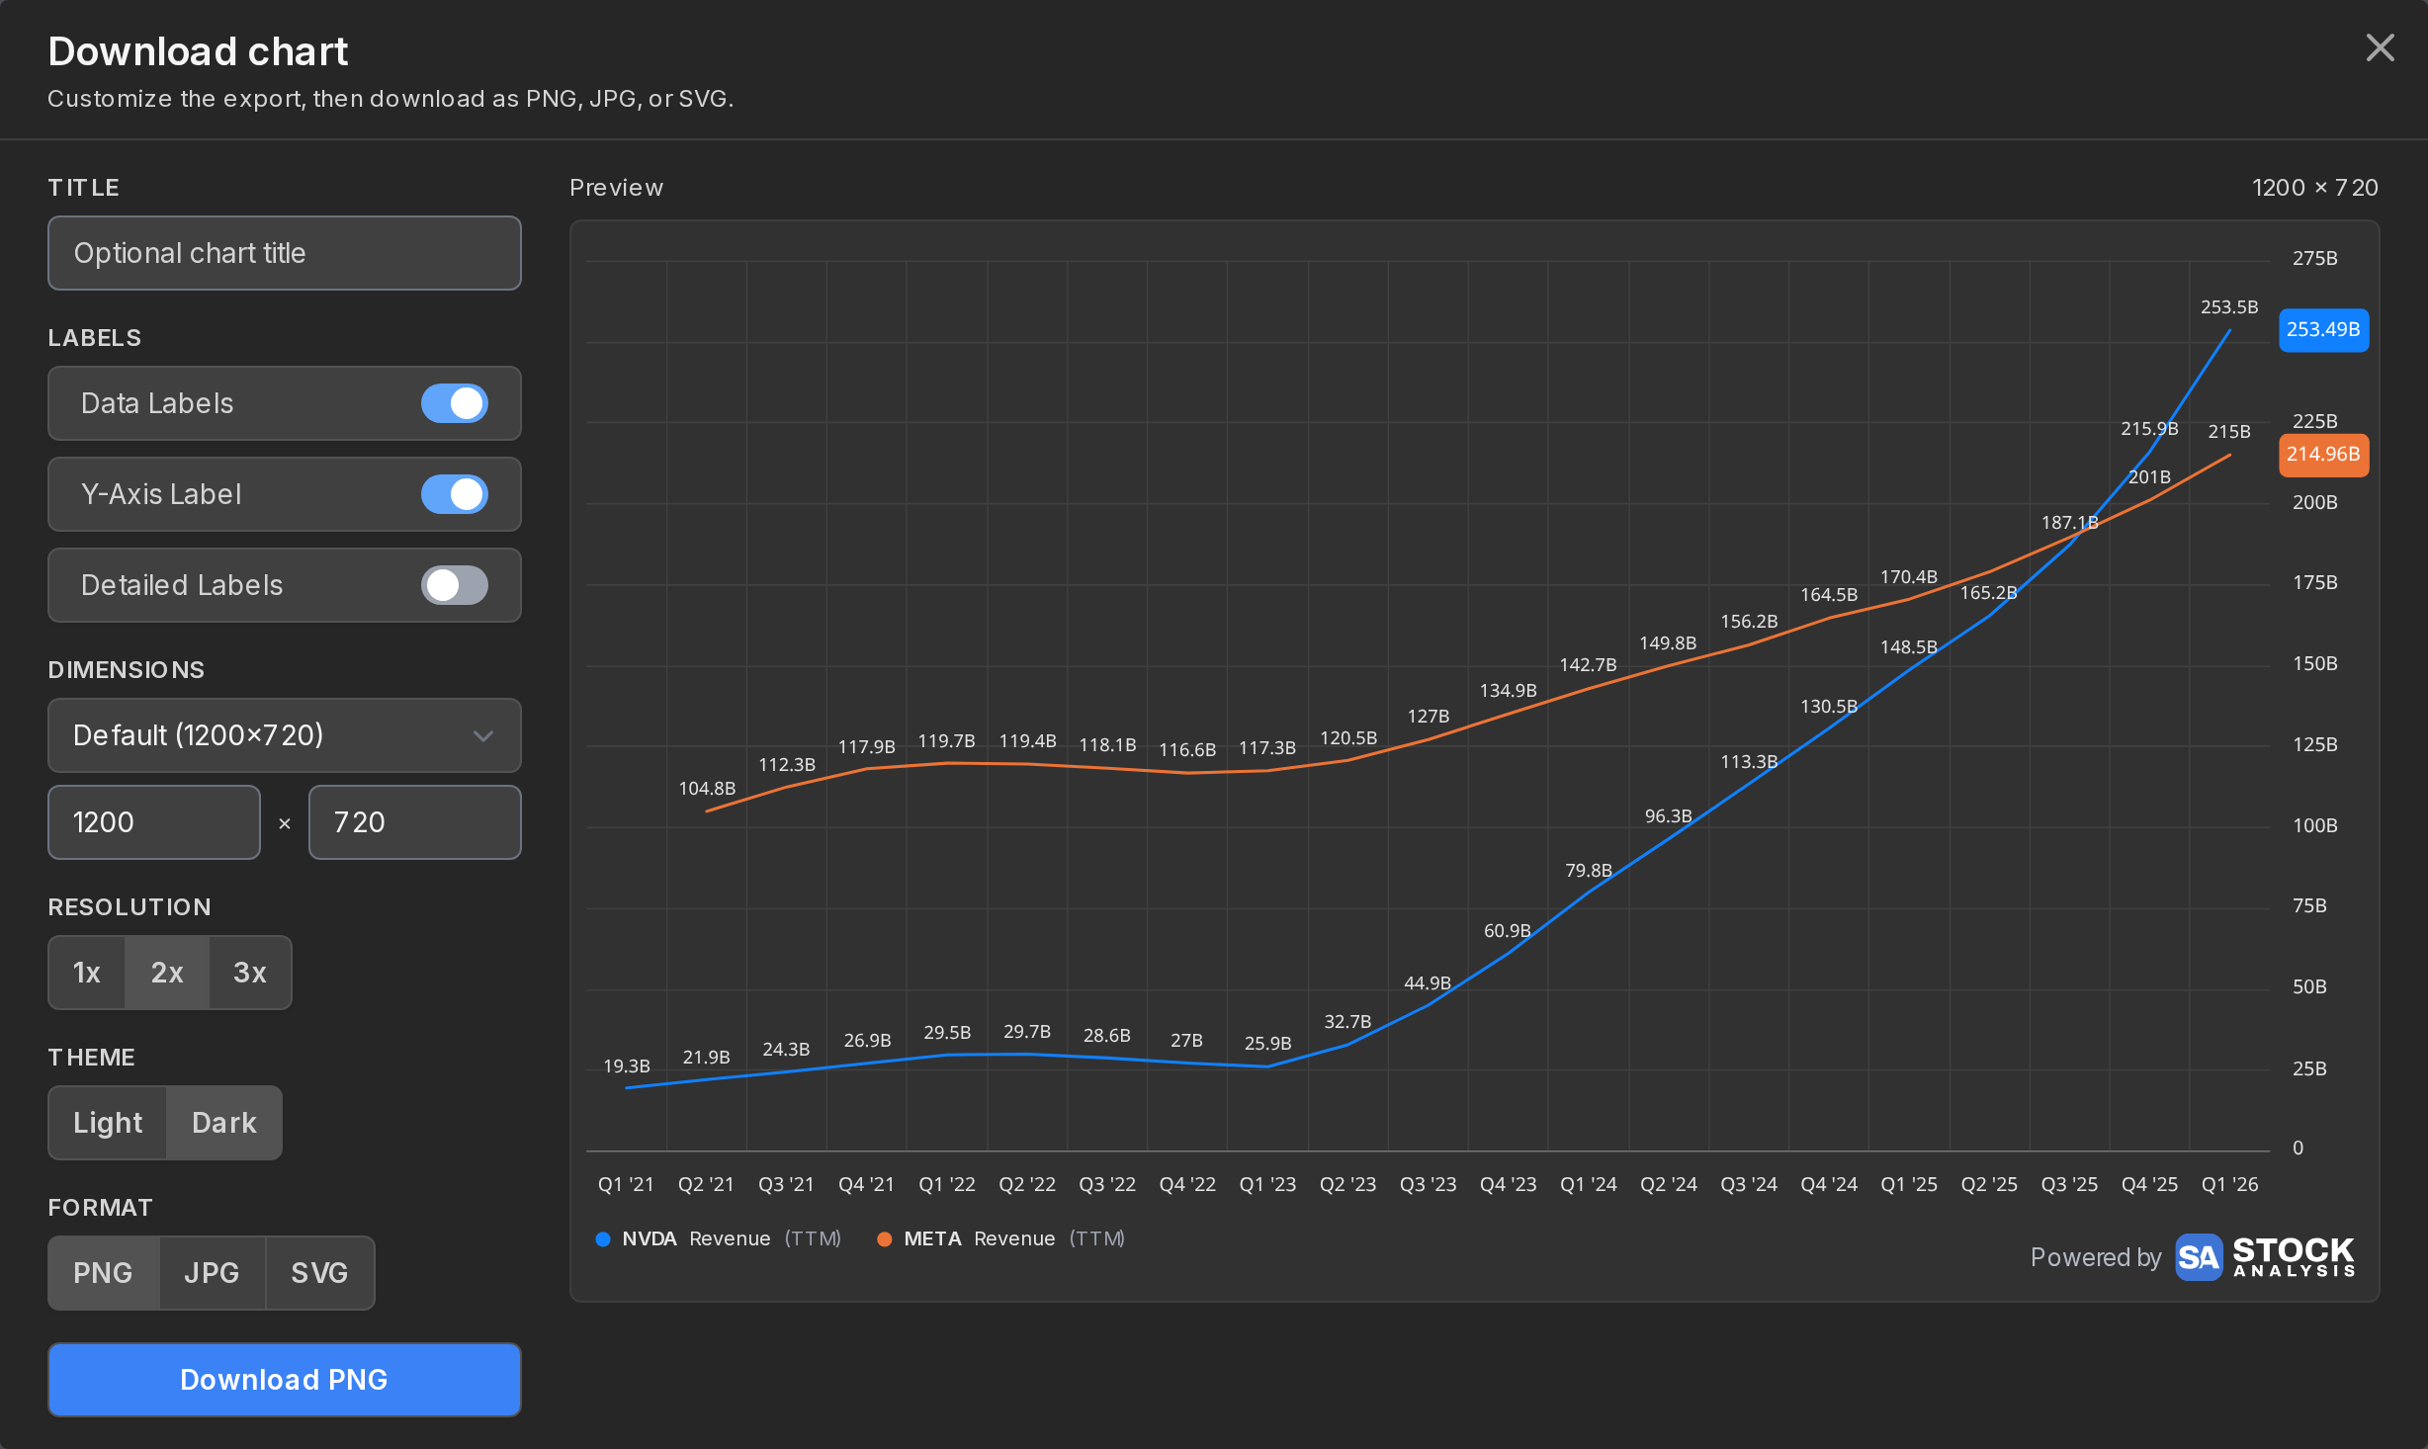Click the orange META legend dot
Viewport: 2428px width, 1449px height.
pyautogui.click(x=885, y=1239)
